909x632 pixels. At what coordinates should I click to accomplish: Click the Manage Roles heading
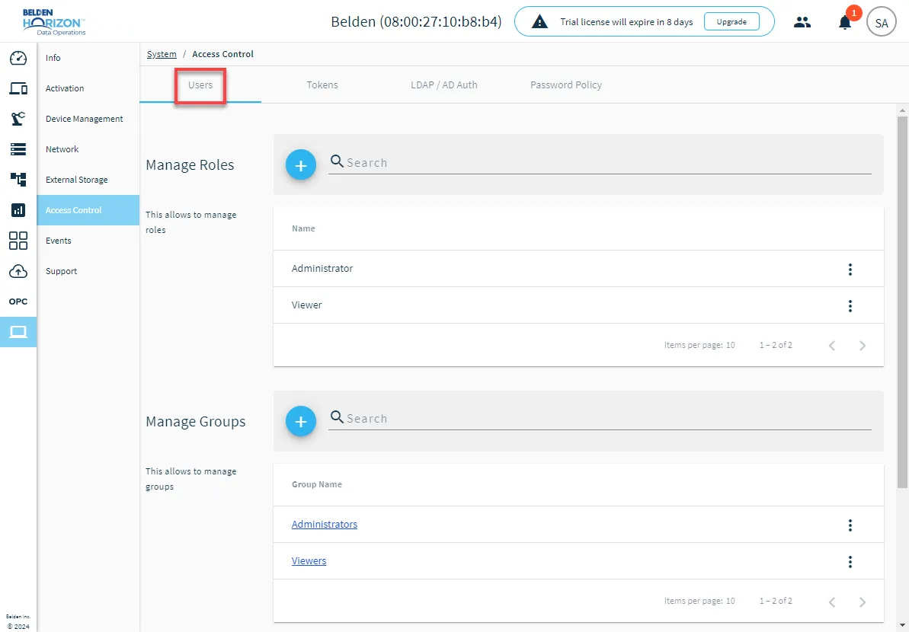pos(190,165)
